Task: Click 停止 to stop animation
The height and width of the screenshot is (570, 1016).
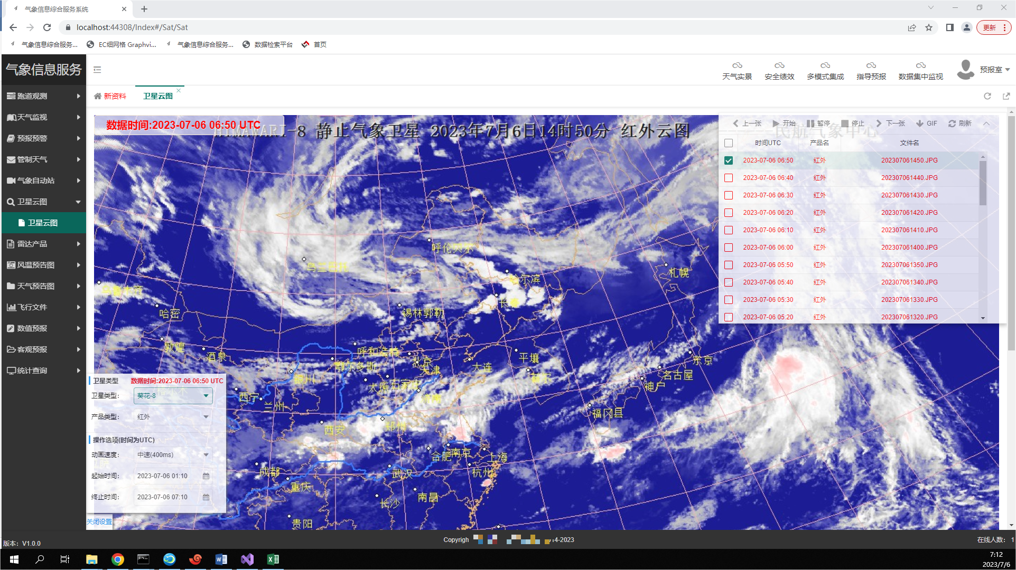Action: [x=853, y=123]
